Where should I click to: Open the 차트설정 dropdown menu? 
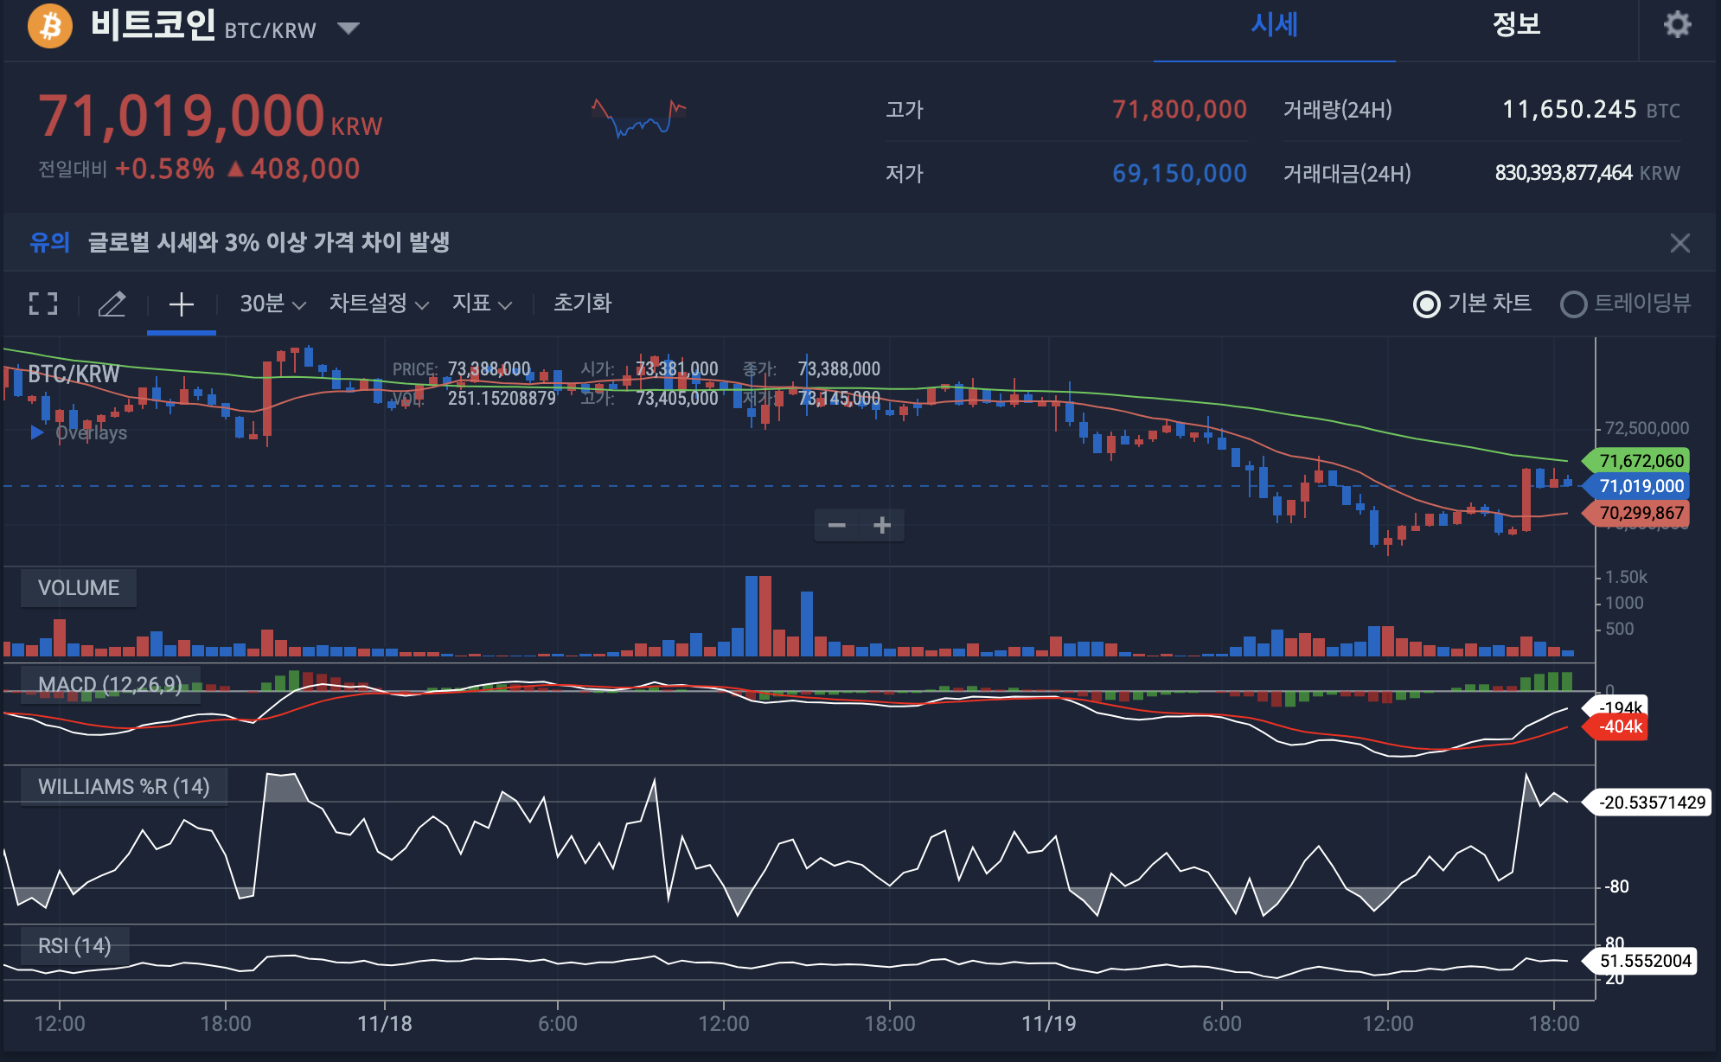coord(379,304)
